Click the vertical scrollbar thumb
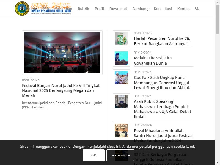 pos(218,19)
